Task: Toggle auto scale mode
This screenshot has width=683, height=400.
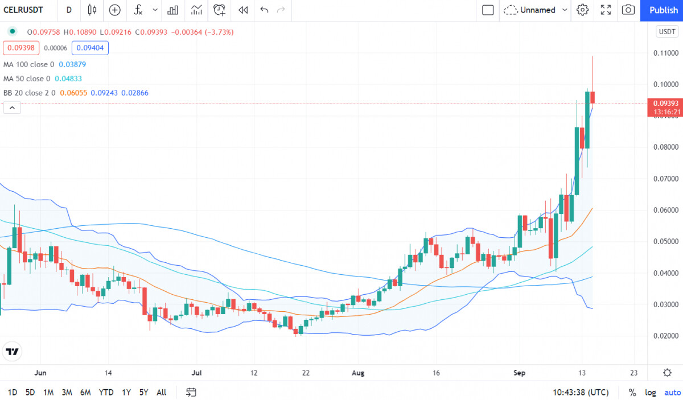Action: coord(672,392)
